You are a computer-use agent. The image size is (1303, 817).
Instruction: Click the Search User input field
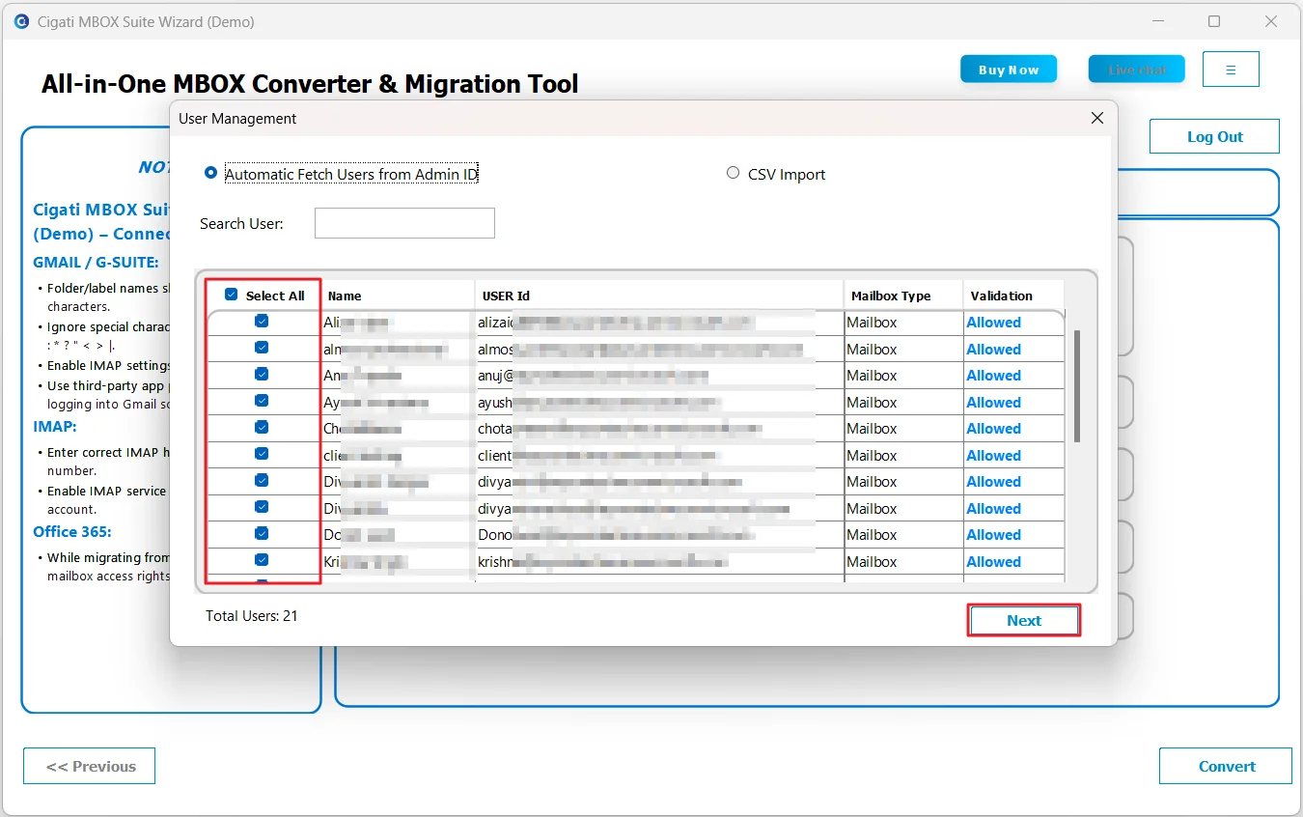pyautogui.click(x=404, y=223)
